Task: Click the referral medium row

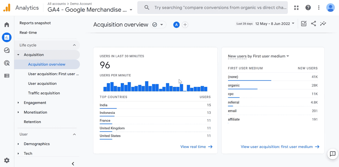Action: coord(273,102)
